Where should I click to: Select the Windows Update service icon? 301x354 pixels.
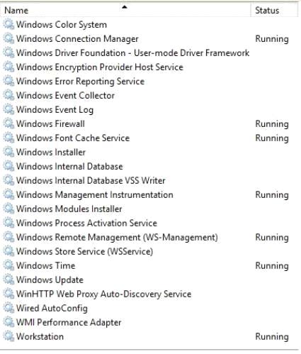point(8,280)
